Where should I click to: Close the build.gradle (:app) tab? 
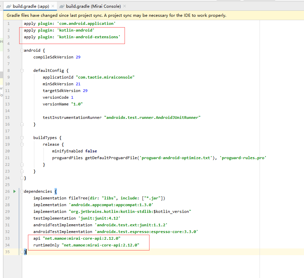click(x=53, y=6)
